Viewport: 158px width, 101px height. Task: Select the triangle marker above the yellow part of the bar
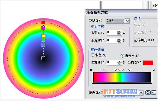coord(115,70)
